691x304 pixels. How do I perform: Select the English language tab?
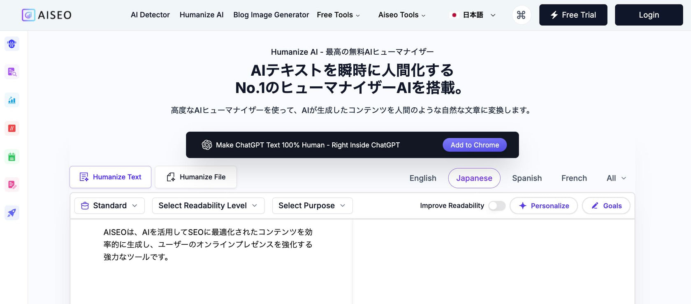pos(423,178)
